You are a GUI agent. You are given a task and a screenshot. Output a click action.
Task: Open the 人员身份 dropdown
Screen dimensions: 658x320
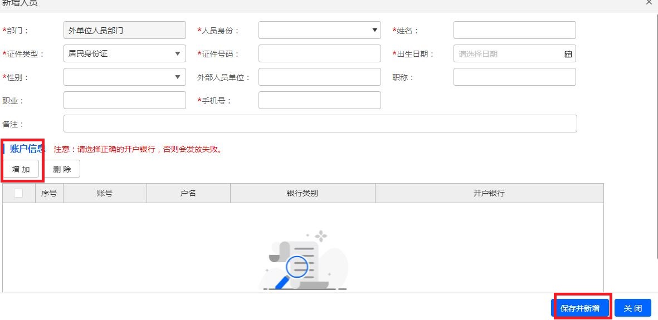[319, 30]
